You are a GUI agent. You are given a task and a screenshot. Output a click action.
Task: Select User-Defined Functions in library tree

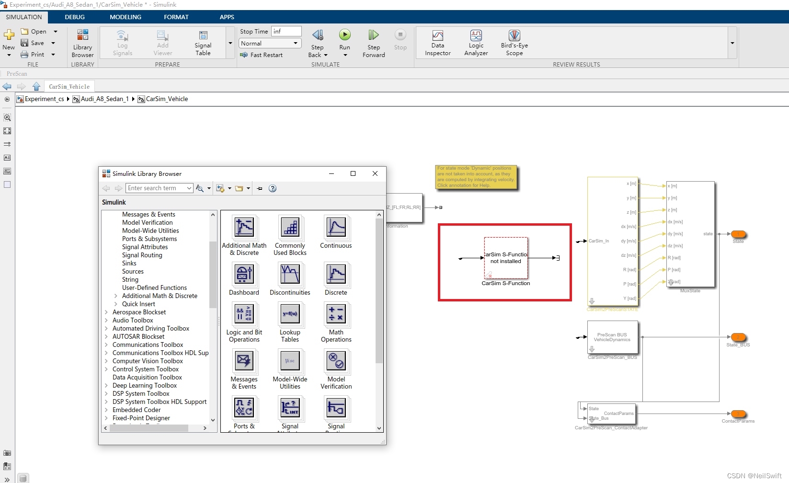pyautogui.click(x=154, y=288)
